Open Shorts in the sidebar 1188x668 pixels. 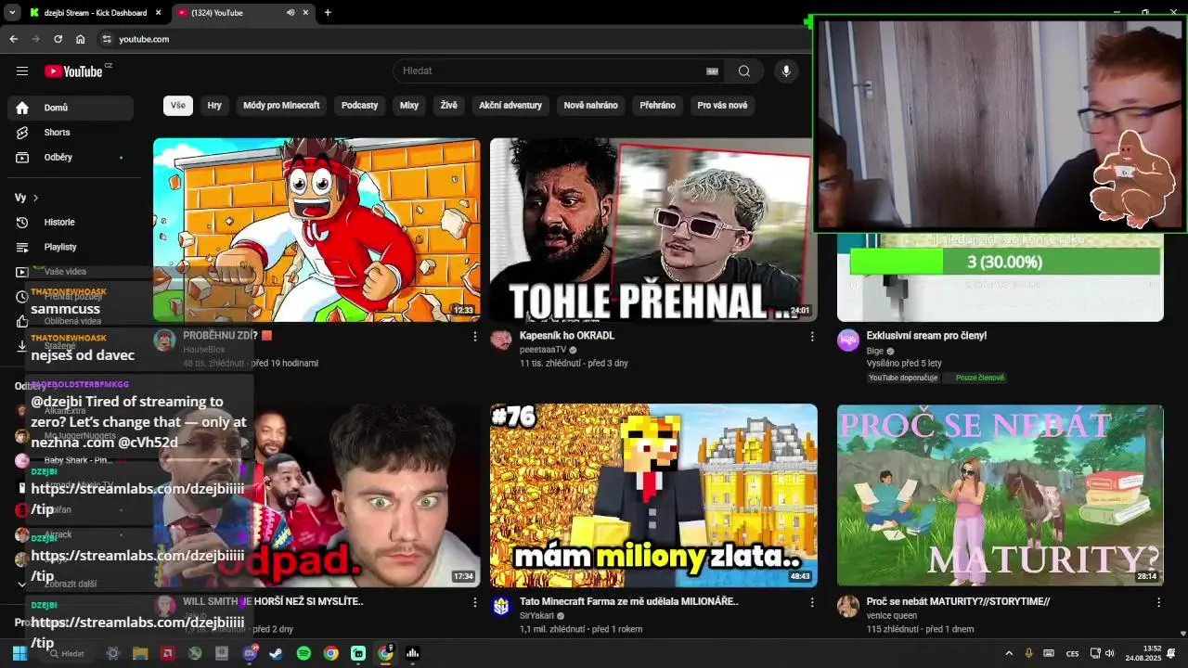point(71,133)
